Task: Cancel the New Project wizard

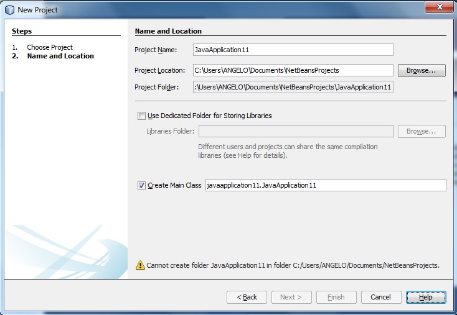Action: 381,297
